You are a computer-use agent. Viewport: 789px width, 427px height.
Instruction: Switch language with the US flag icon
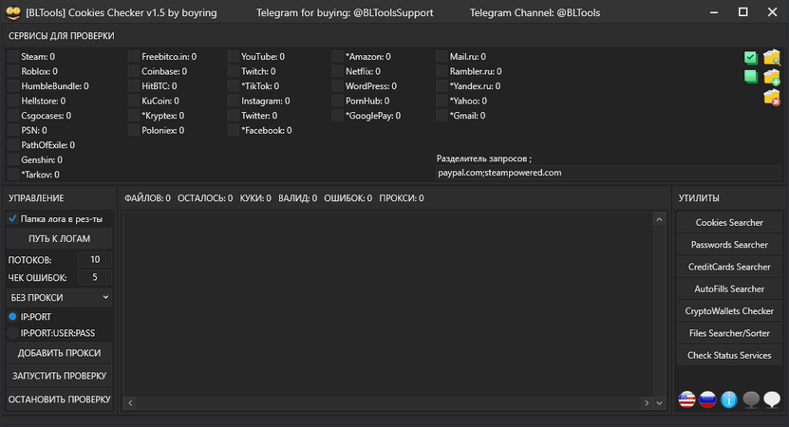coord(686,399)
